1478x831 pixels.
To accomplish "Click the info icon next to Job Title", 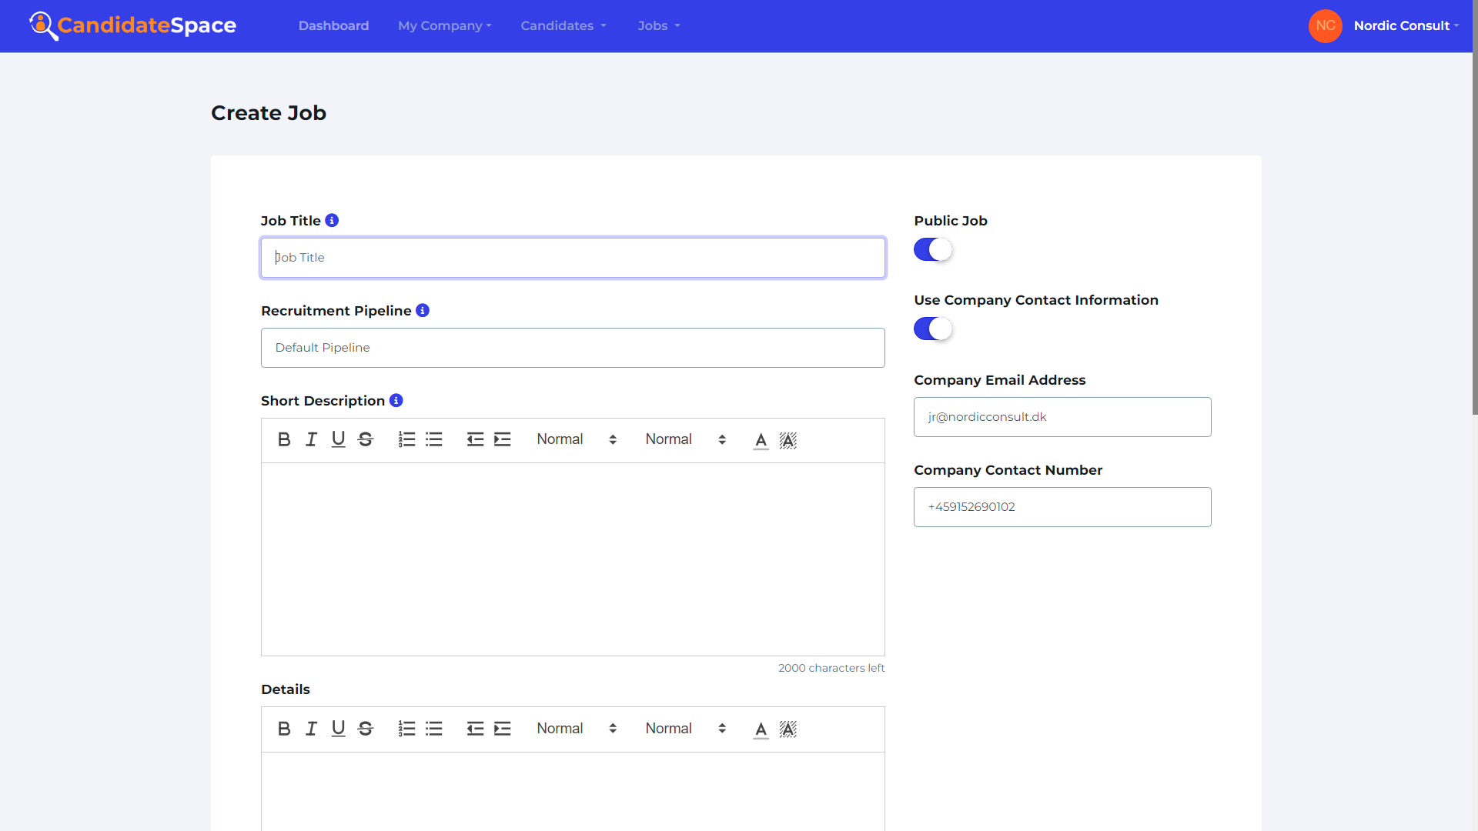I will coord(332,220).
